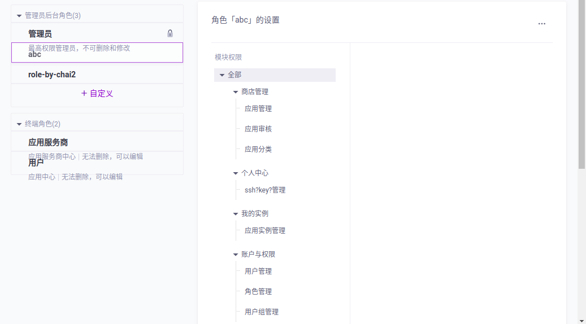Collapse the 全部 permission tree node
The height and width of the screenshot is (324, 586).
(222, 75)
